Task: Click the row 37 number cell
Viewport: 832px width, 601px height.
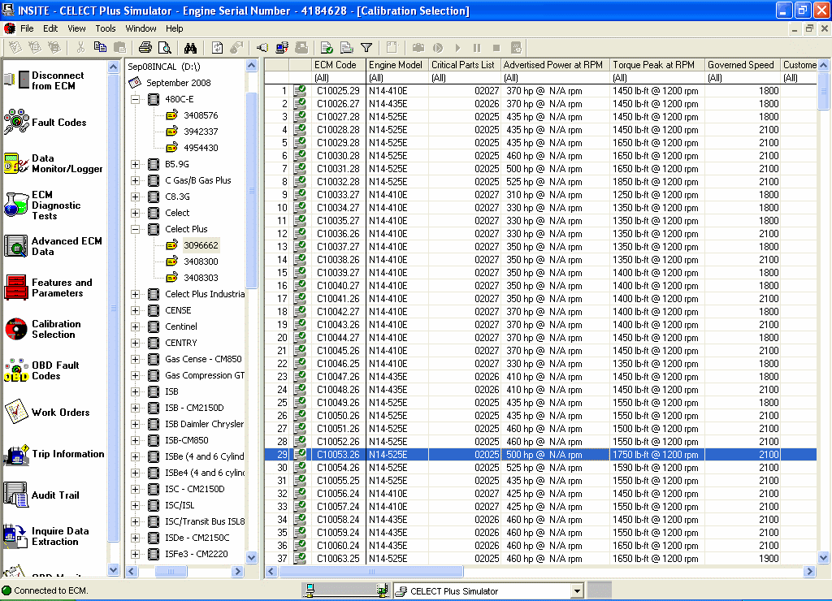Action: [x=277, y=559]
